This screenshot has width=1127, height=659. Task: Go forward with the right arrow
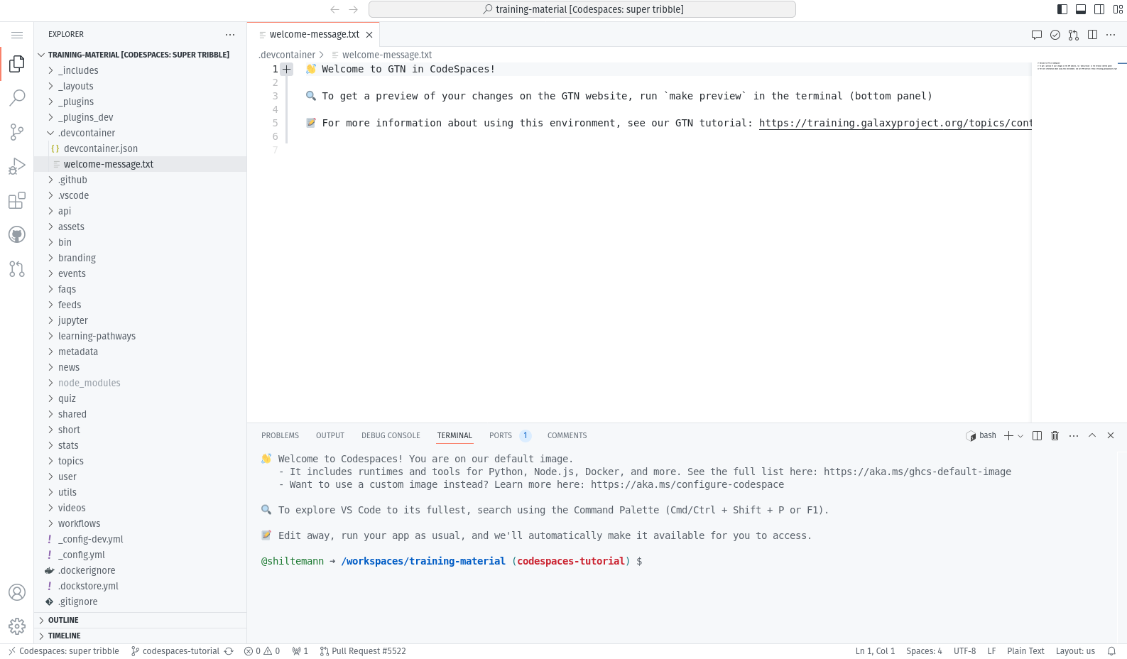354,9
